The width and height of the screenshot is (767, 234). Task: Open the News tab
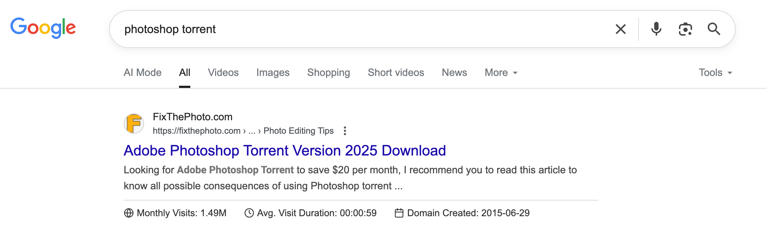click(454, 73)
